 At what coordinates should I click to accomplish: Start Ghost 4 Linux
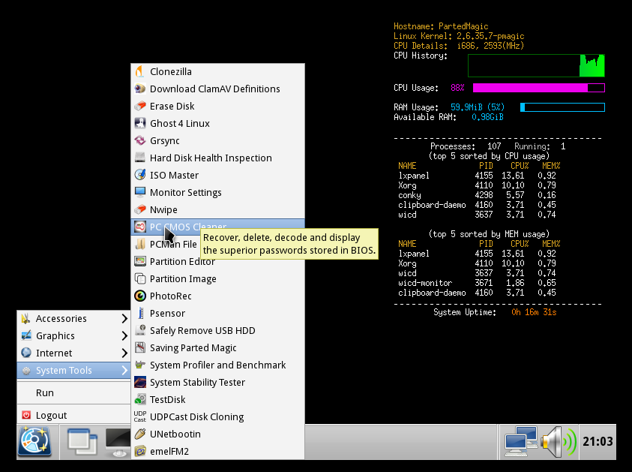(x=179, y=123)
